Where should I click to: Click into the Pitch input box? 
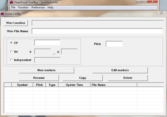(114, 44)
